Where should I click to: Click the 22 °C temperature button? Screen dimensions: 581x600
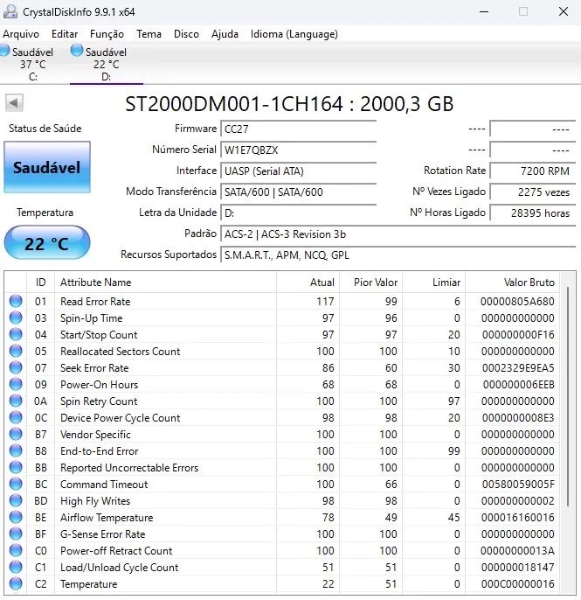(x=47, y=242)
